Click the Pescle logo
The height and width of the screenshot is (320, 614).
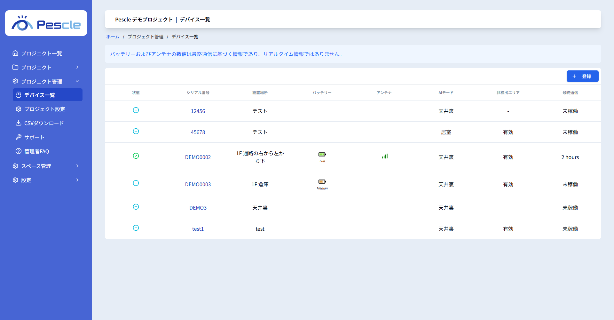click(x=46, y=23)
